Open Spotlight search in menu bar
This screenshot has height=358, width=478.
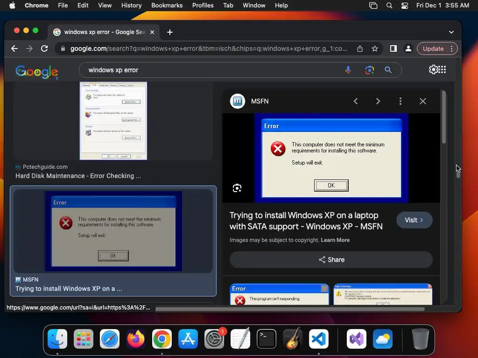click(389, 6)
